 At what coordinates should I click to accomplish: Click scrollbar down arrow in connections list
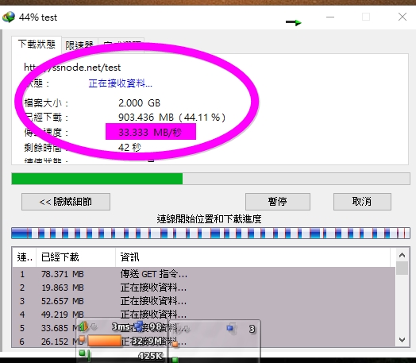point(402,339)
